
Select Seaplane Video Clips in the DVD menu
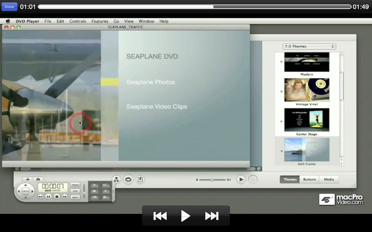coord(157,107)
